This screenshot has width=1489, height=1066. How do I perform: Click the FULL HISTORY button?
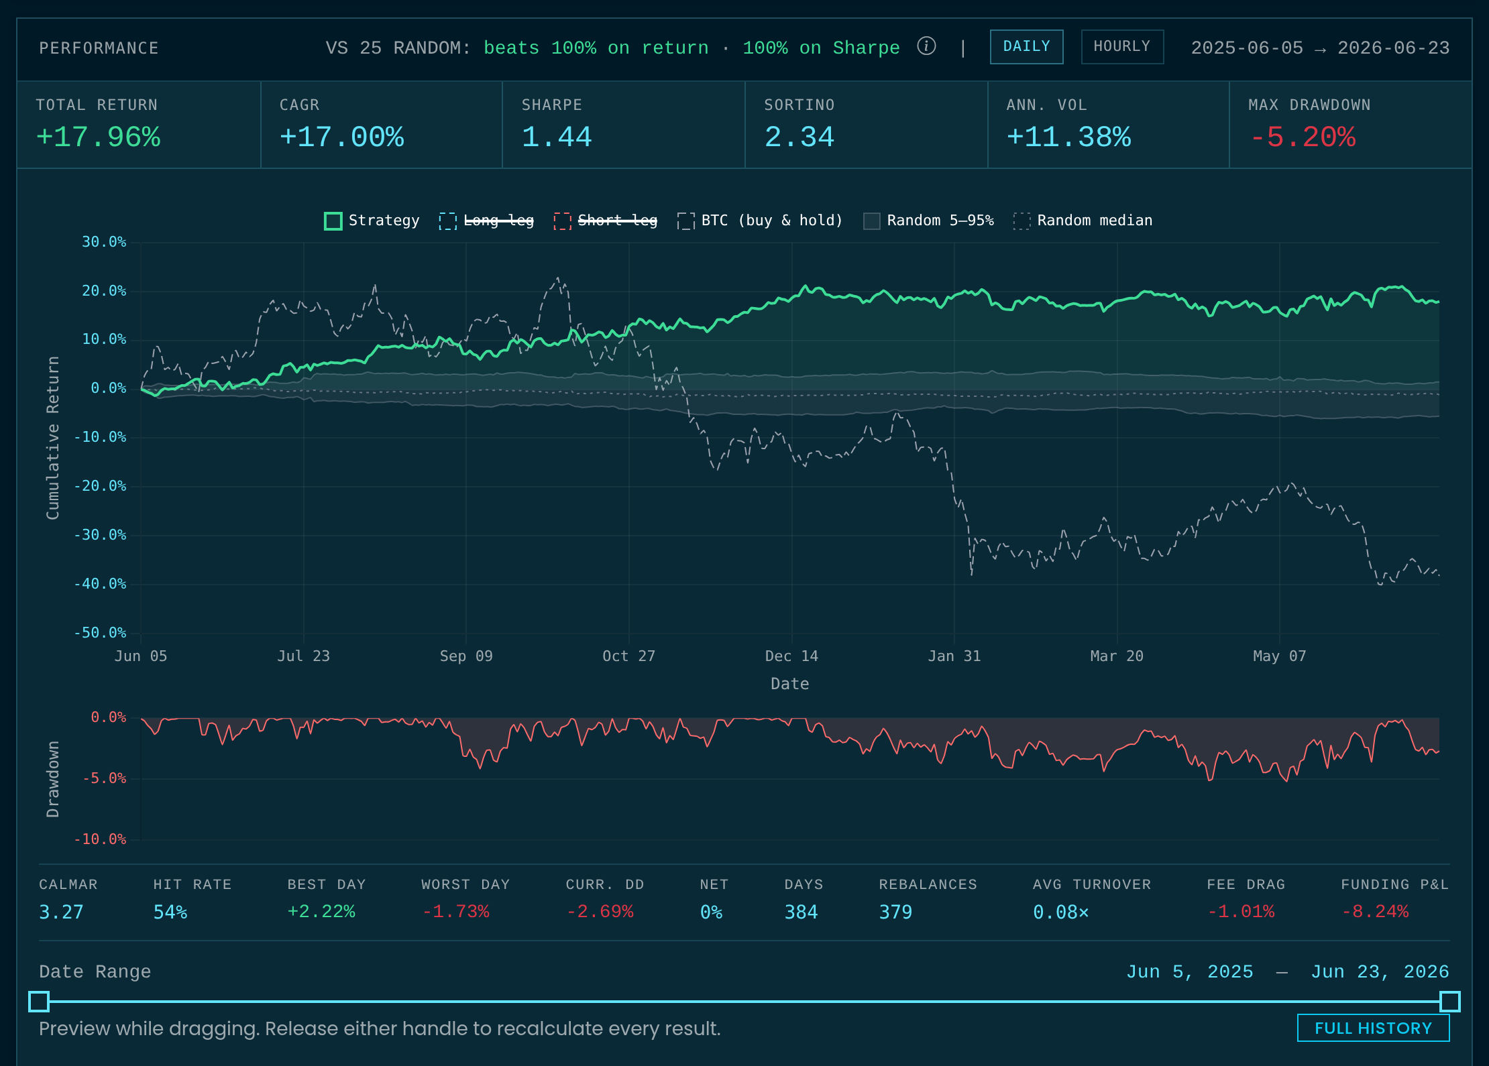tap(1373, 1028)
